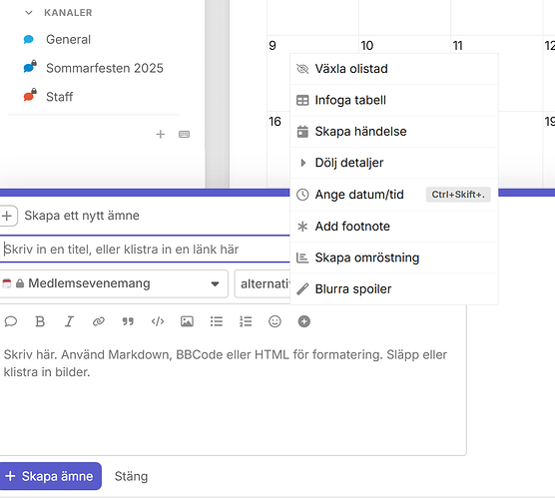Click Stäng to close the composer

pos(131,476)
